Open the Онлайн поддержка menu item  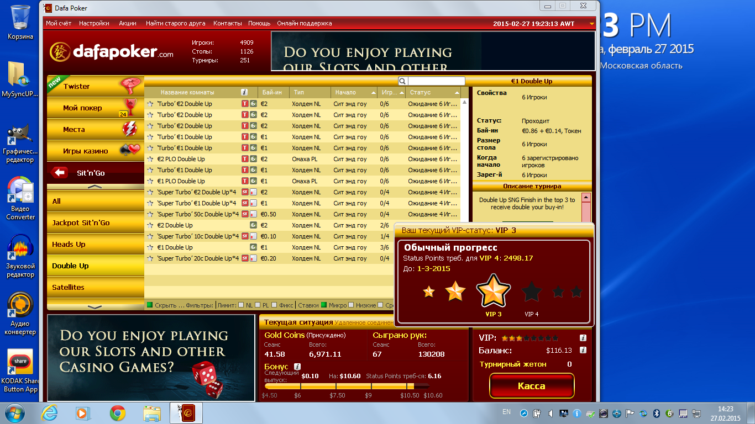pos(304,23)
